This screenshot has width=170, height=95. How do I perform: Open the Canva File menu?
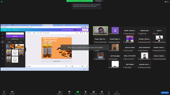(x=10, y=30)
